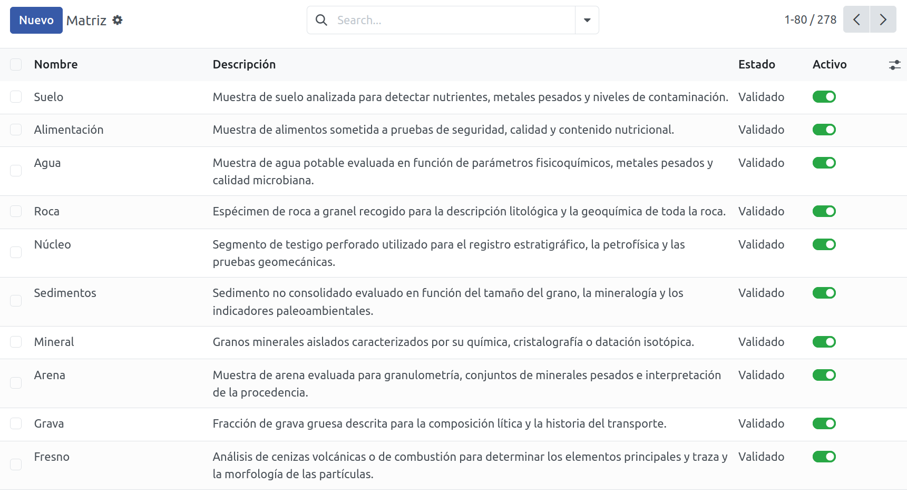The height and width of the screenshot is (494, 907).
Task: Select the checkbox for Alimentación row
Action: pos(16,130)
